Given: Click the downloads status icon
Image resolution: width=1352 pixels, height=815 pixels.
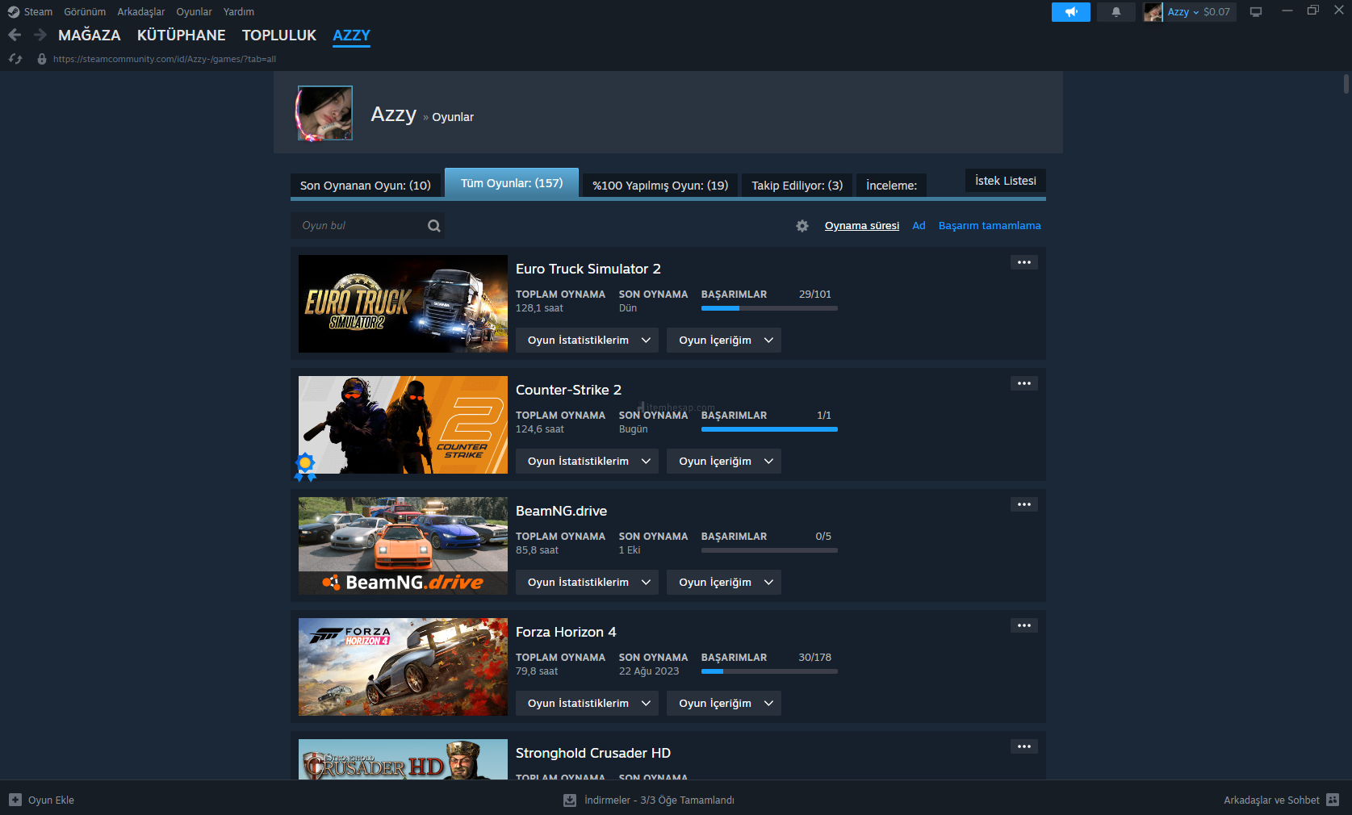Looking at the screenshot, I should (x=570, y=800).
